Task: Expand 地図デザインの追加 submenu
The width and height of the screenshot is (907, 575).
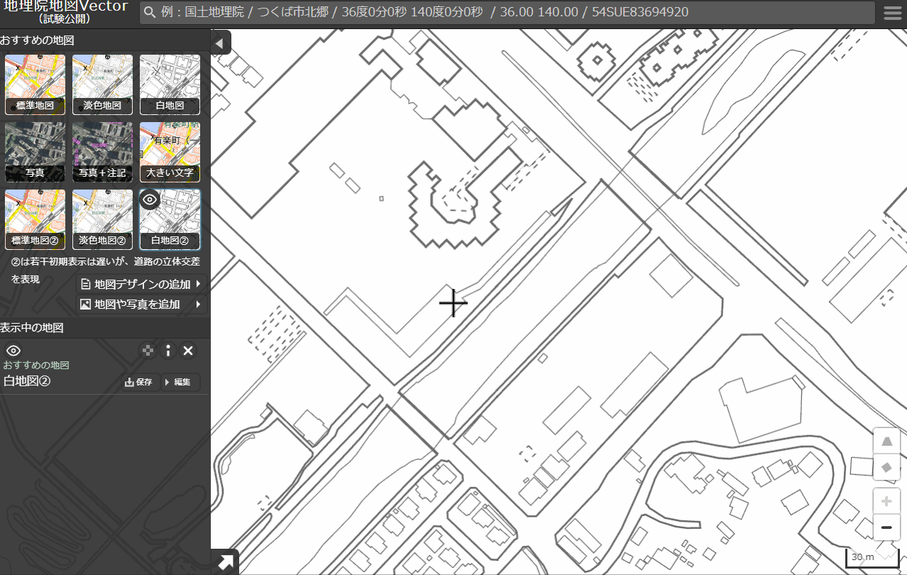Action: coord(142,284)
